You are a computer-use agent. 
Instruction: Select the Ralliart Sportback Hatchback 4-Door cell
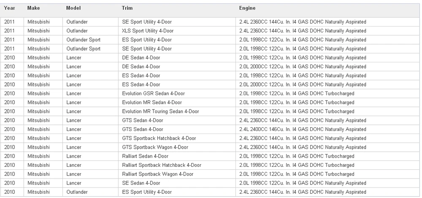pos(177,165)
